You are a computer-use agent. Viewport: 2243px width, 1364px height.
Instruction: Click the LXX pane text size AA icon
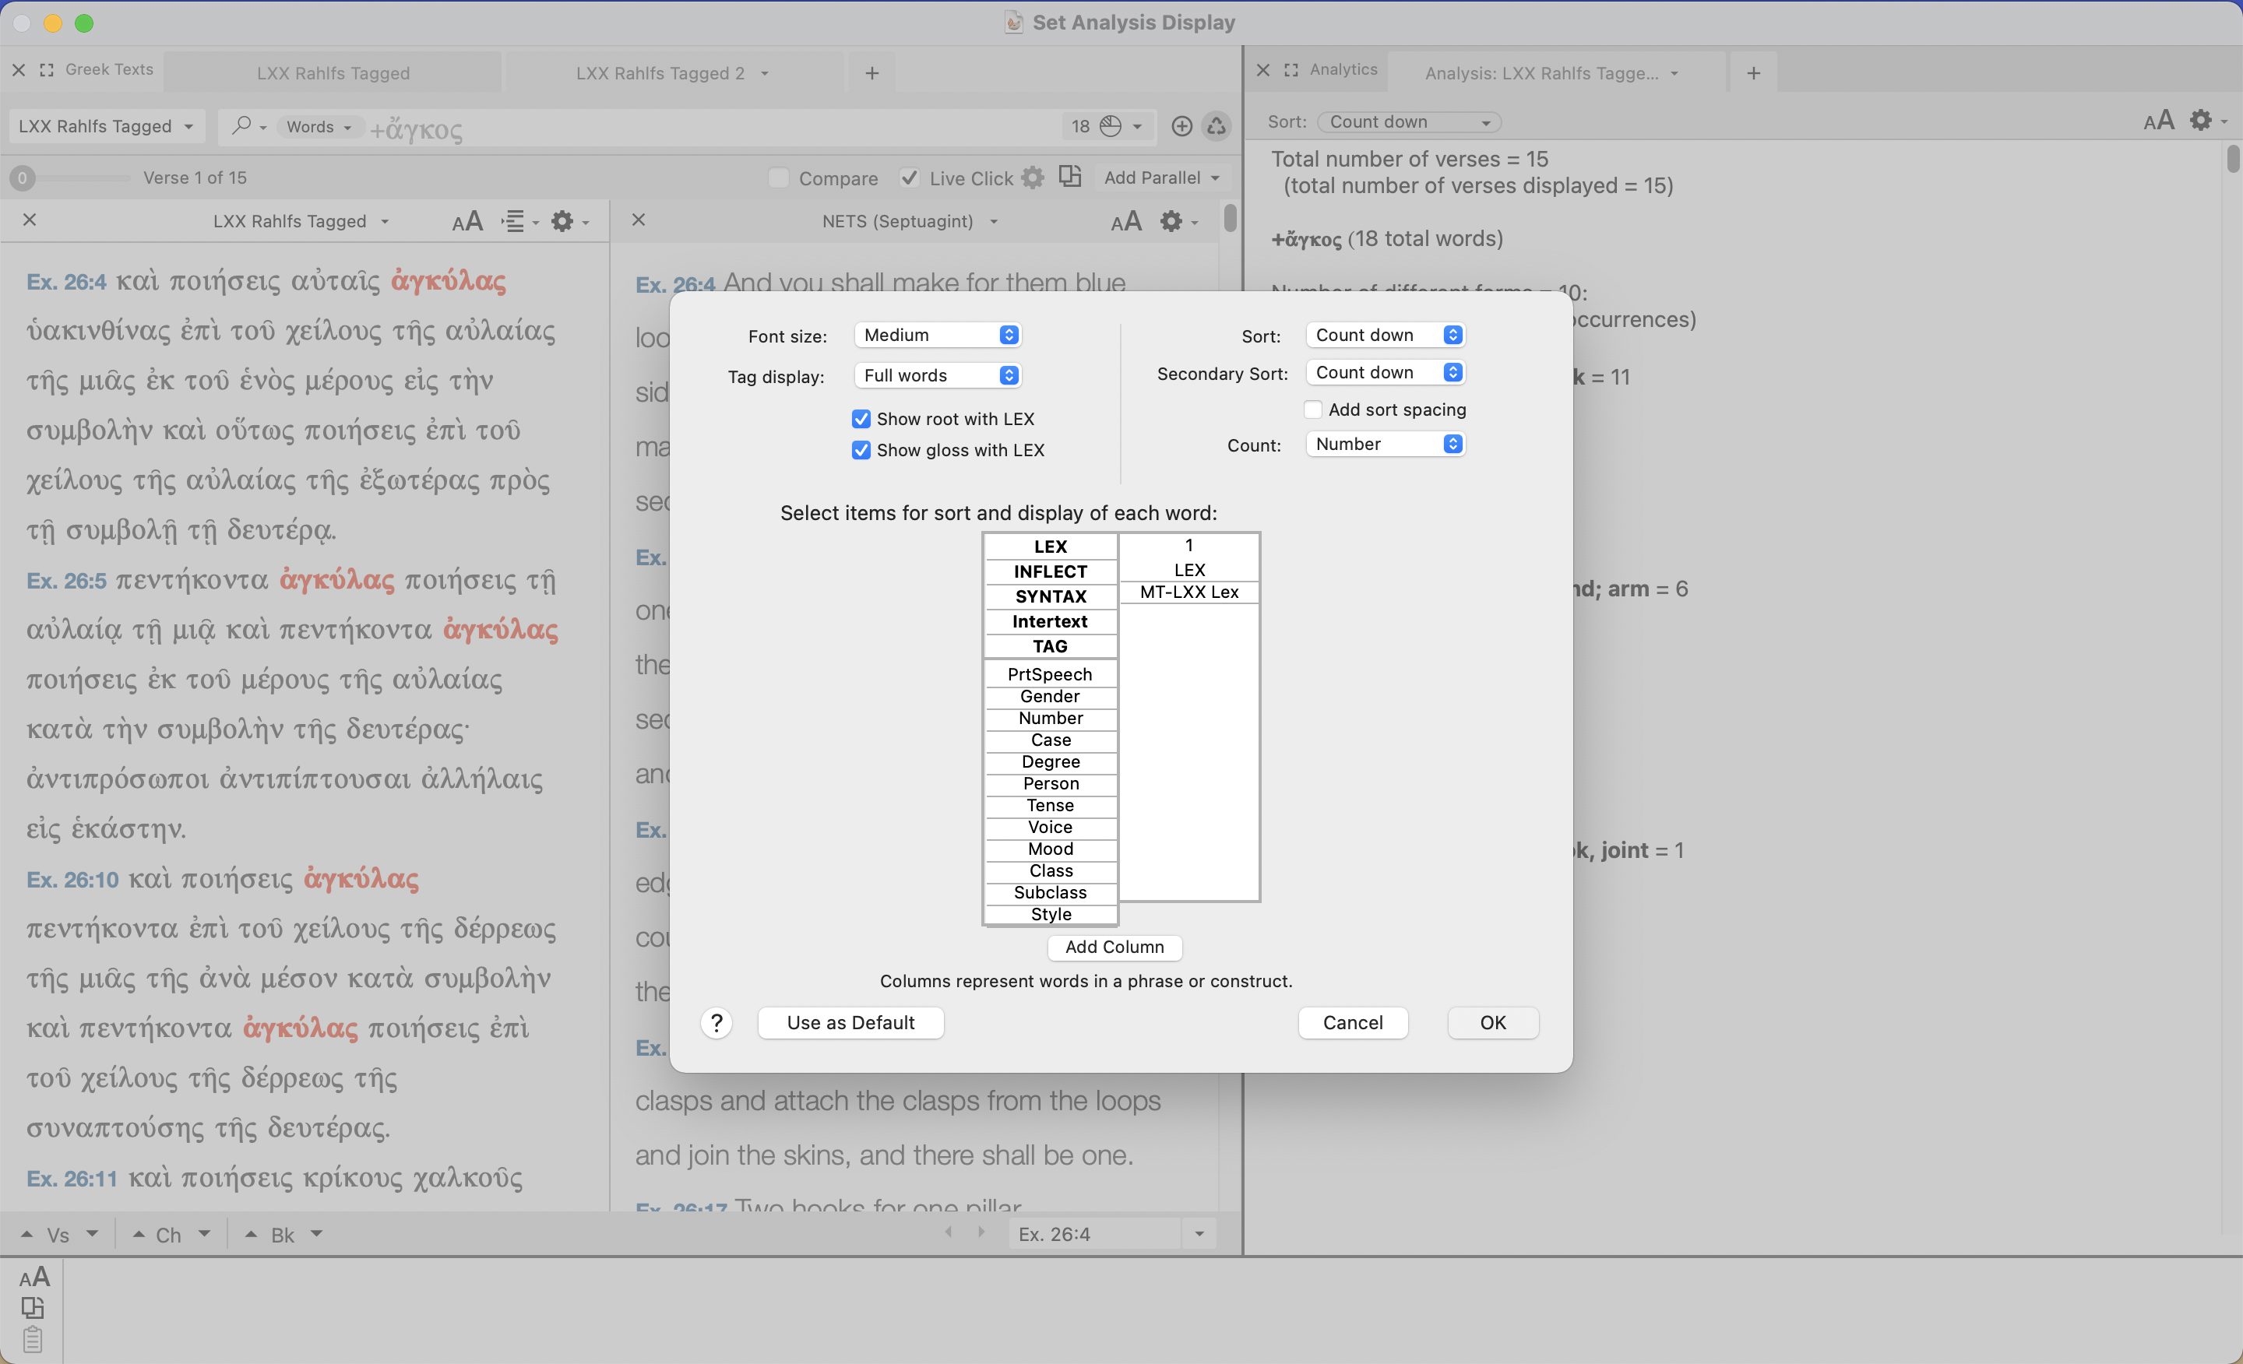467,221
